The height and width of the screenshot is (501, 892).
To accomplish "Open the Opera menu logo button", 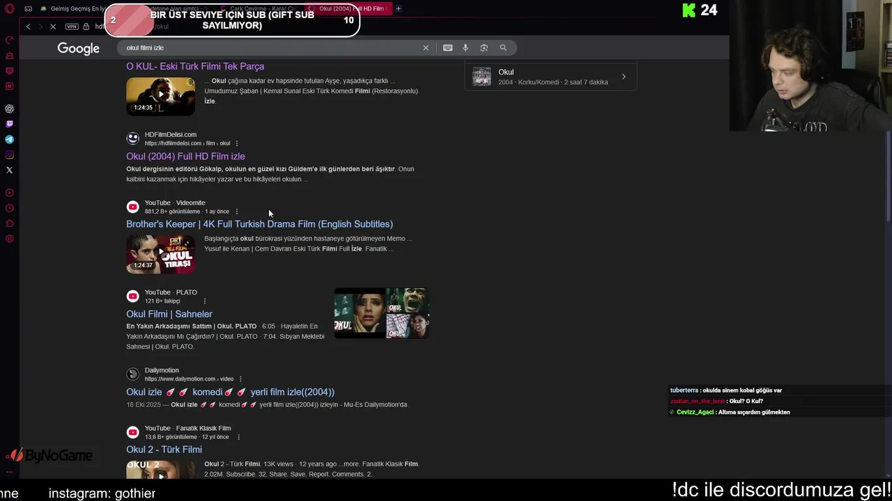I will click(10, 9).
